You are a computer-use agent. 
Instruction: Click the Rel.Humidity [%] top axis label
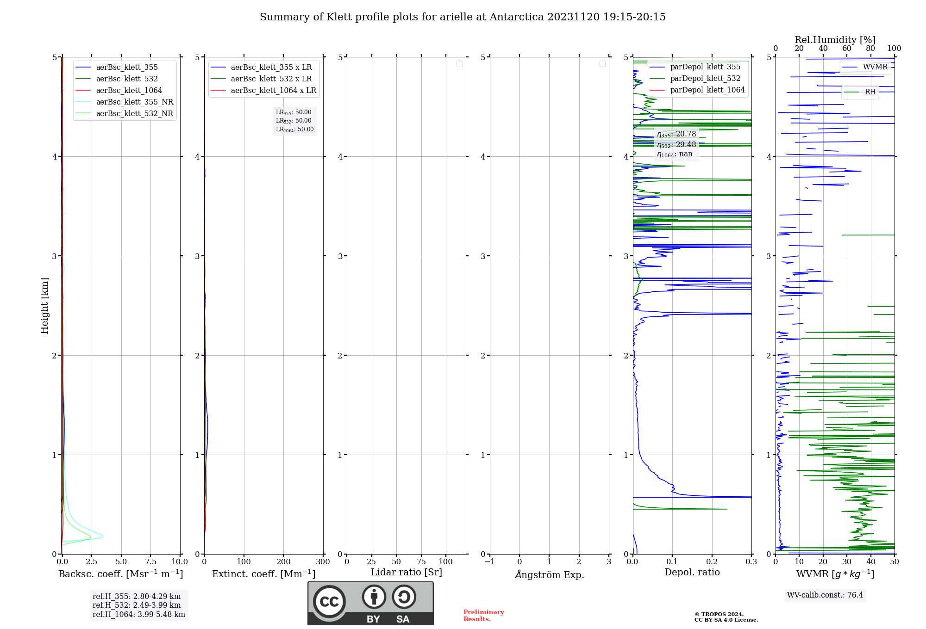835,40
